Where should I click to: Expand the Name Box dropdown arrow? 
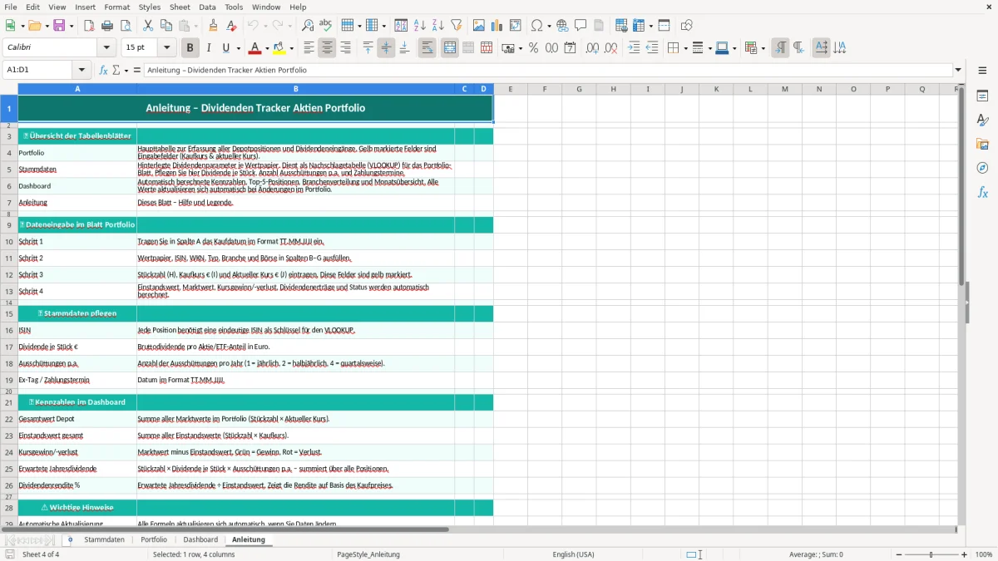coord(82,70)
